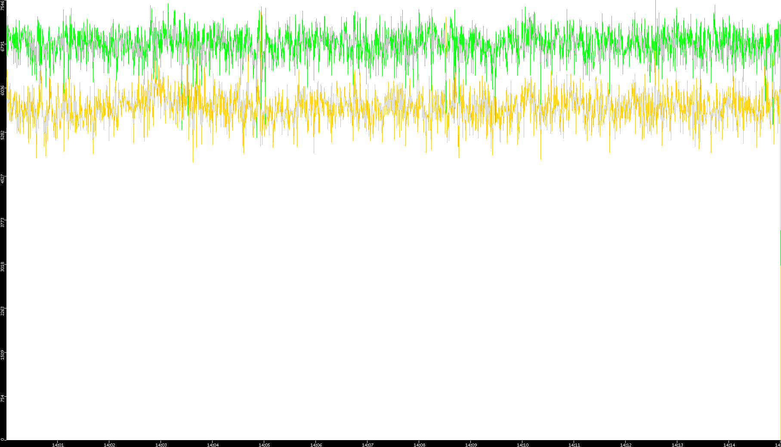The image size is (781, 447).
Task: Click the 7546 maximum value label
Action: tap(3, 6)
